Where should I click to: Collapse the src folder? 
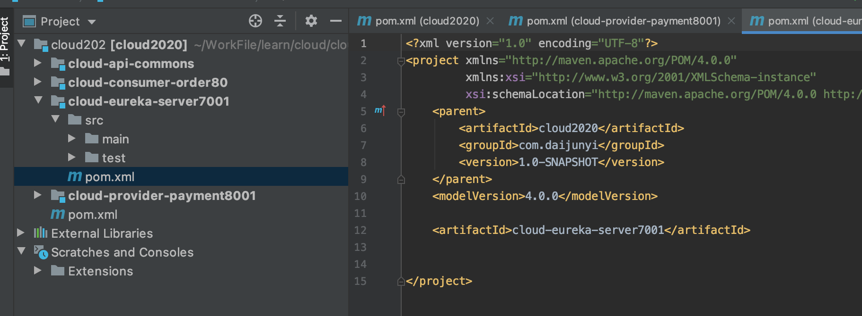[55, 119]
